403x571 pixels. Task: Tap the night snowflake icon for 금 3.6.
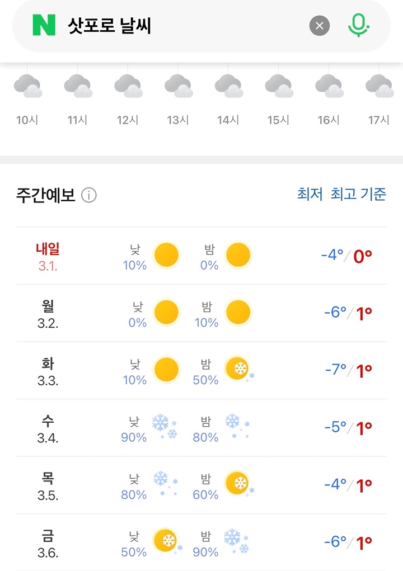(x=236, y=541)
